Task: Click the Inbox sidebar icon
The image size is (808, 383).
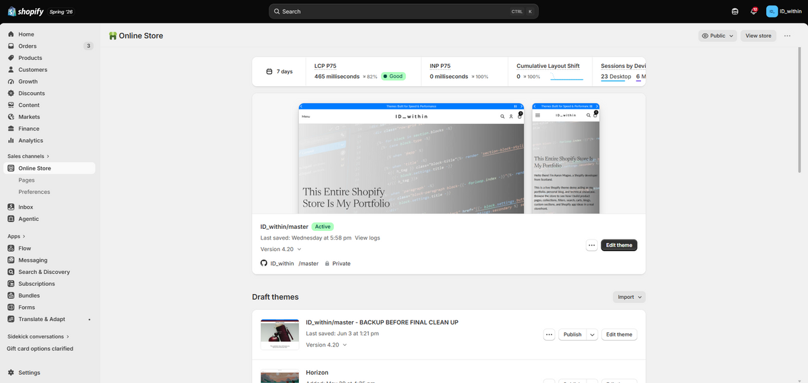Action: tap(11, 207)
